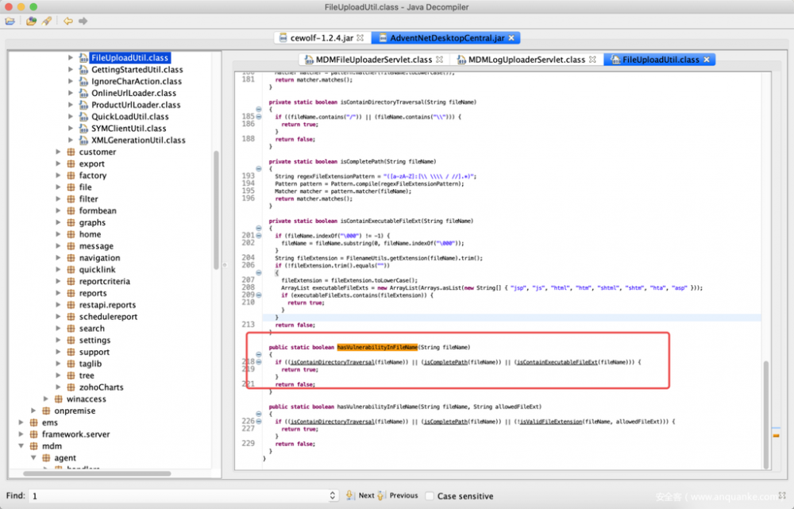This screenshot has height=509, width=794.
Task: Click the package icon beside framework.server
Action: coord(33,434)
